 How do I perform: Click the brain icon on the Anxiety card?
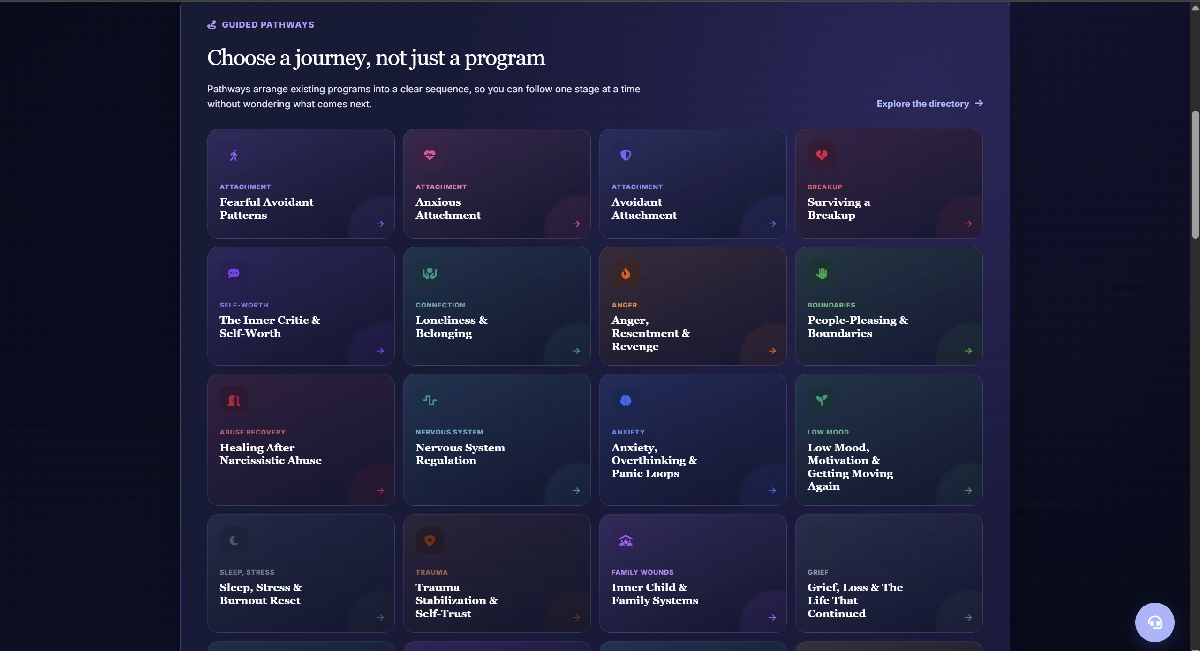[626, 400]
